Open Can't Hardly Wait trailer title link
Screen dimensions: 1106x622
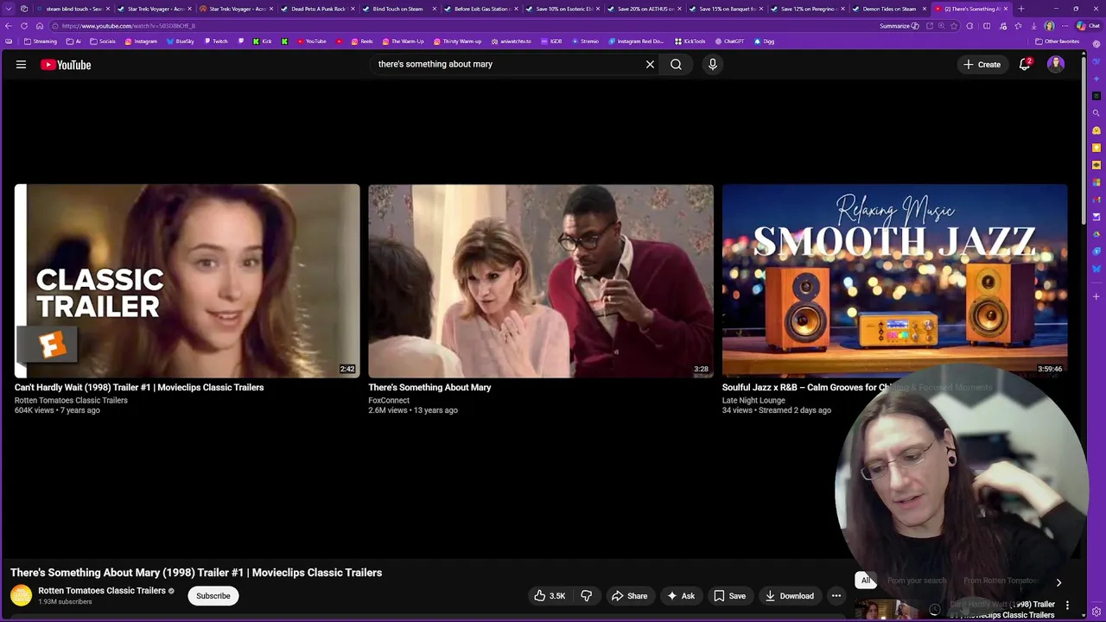[139, 387]
